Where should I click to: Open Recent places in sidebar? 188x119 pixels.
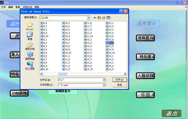[30, 26]
